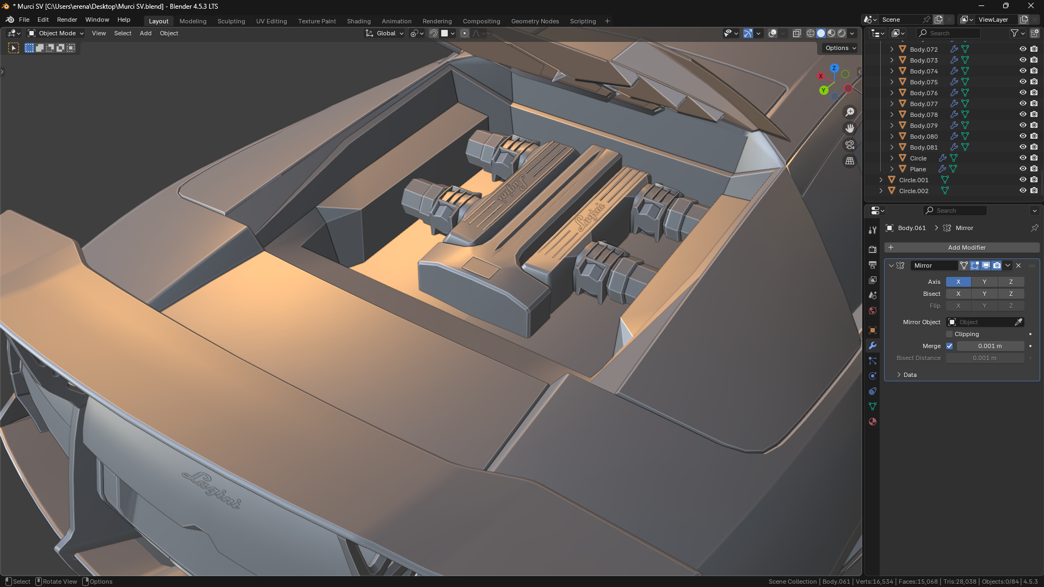The width and height of the screenshot is (1044, 587).
Task: Click the outliner filter funnel icon
Action: tap(1015, 33)
